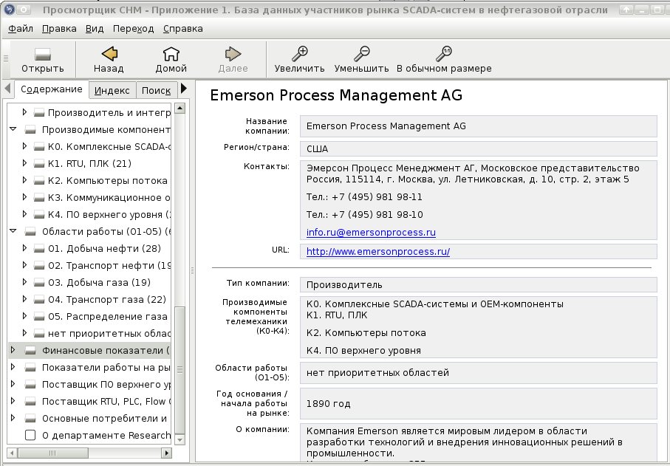
Task: Expand the нет приоритетных областей node
Action: pos(24,333)
